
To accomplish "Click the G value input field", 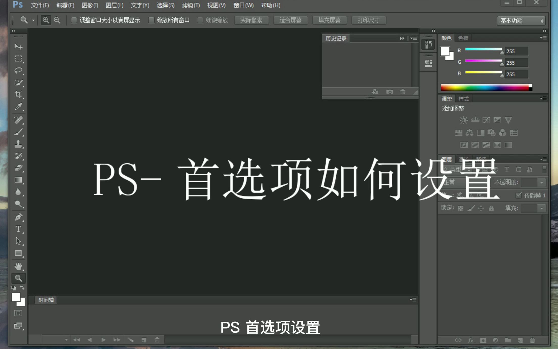I will (x=516, y=63).
